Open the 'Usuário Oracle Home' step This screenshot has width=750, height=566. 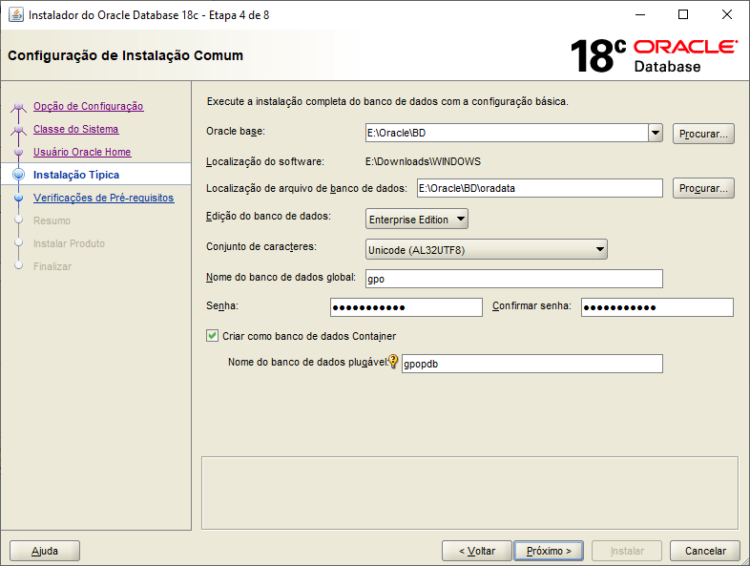82,152
